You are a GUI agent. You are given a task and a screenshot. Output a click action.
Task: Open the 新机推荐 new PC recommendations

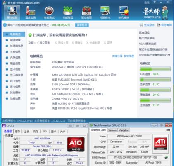[x=124, y=12]
